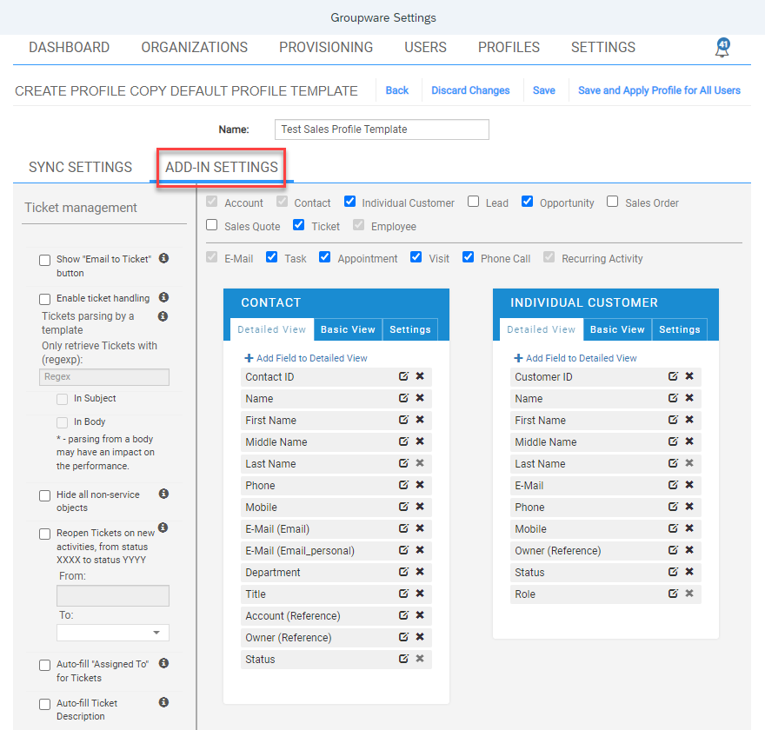This screenshot has width=765, height=730.
Task: Click the edit icon next to Customer ID
Action: tap(671, 376)
